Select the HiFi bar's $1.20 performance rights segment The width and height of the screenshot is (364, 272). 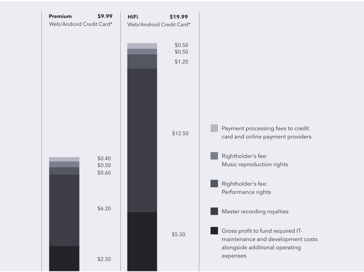click(142, 61)
